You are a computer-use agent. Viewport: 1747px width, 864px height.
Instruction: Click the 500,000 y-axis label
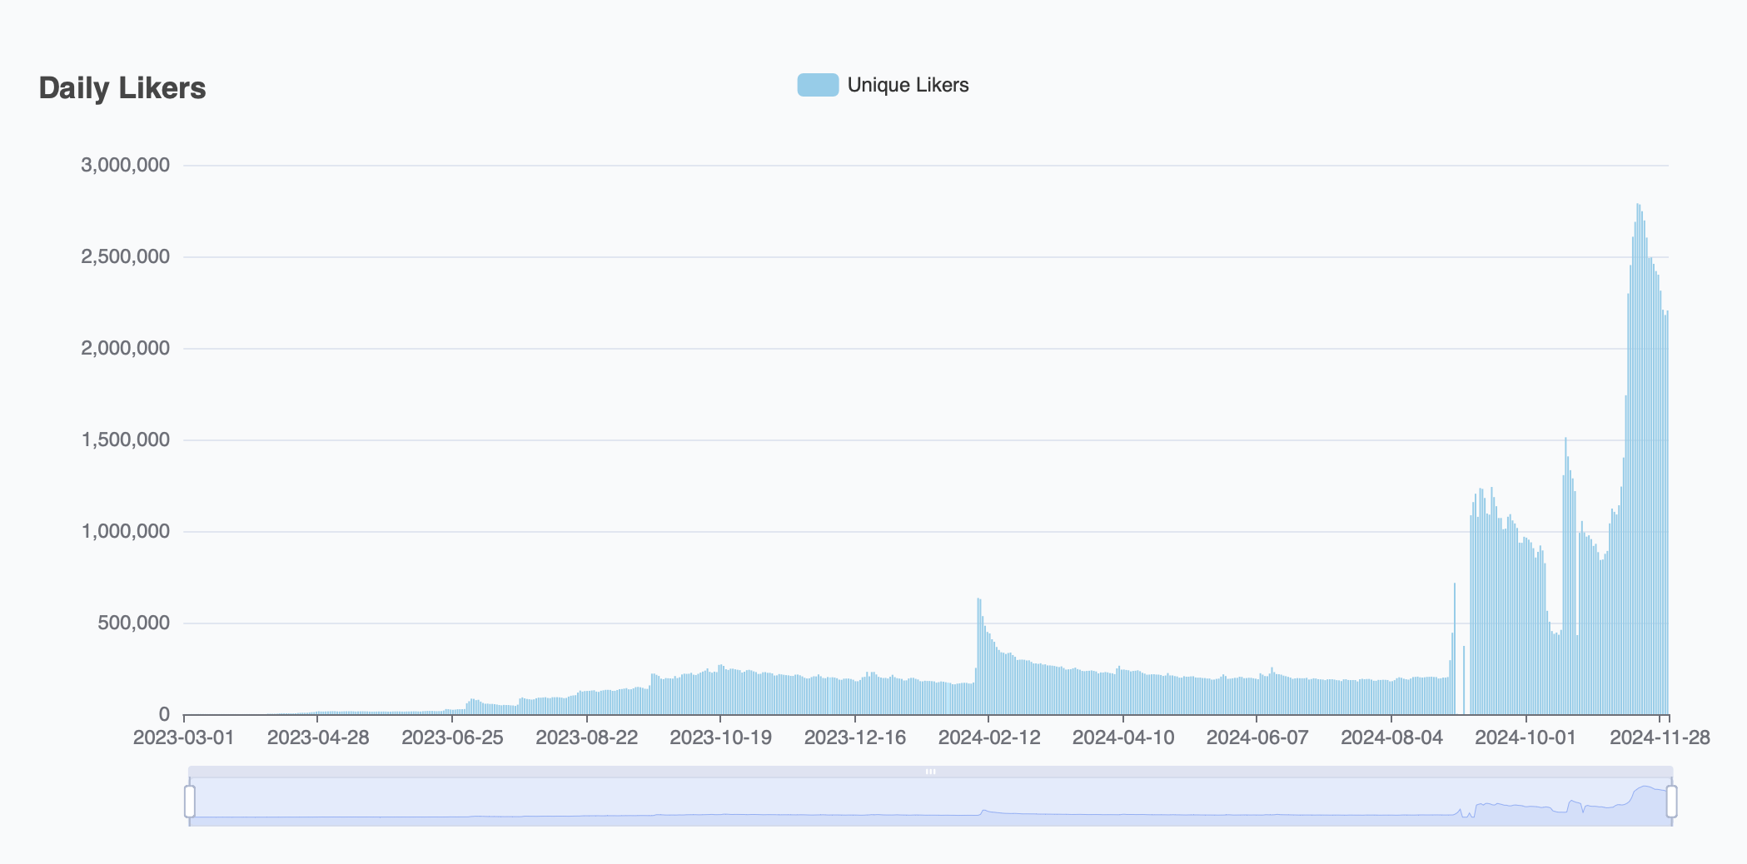pos(133,623)
